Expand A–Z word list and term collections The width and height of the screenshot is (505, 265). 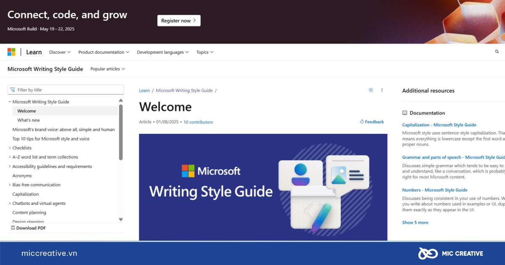(10, 157)
